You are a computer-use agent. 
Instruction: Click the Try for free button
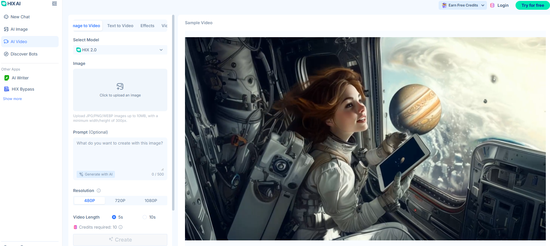[x=533, y=5]
